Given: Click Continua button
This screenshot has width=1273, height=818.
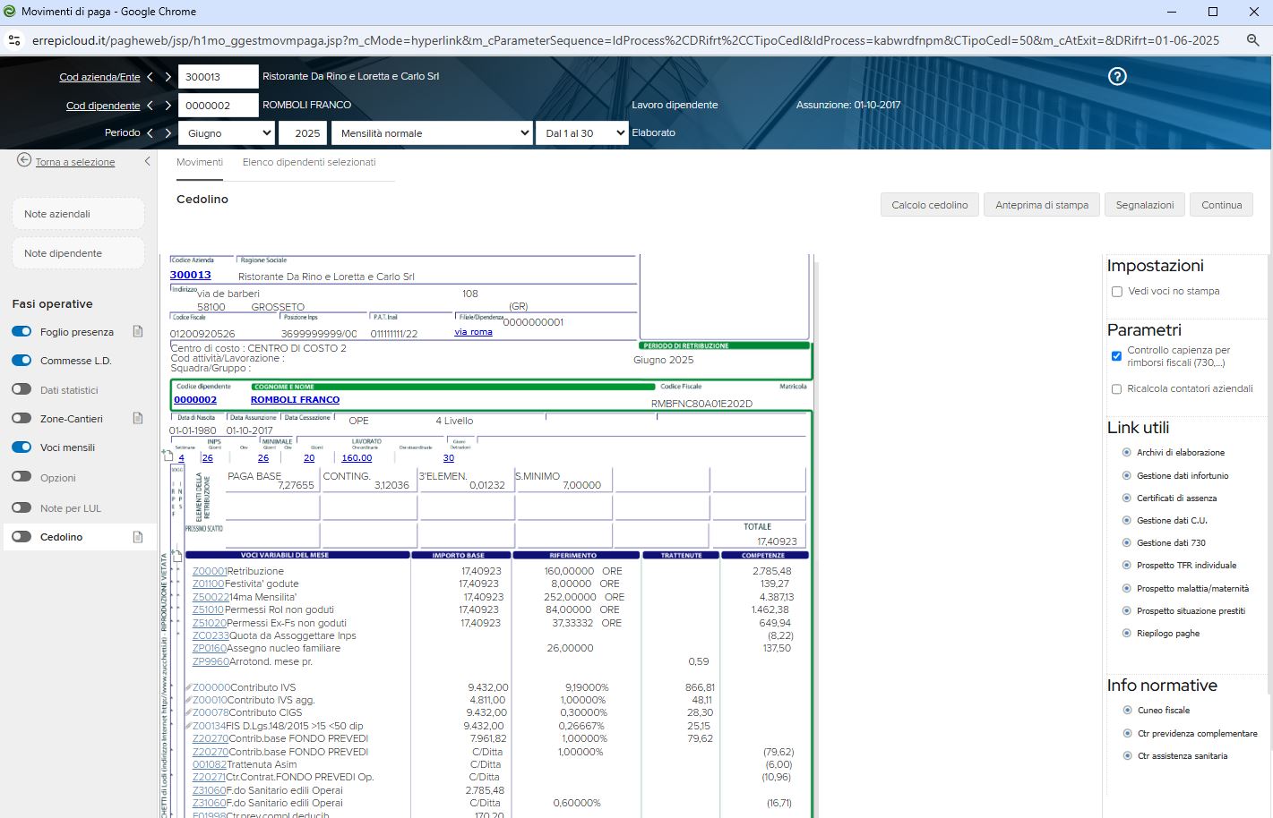Looking at the screenshot, I should pos(1222,205).
